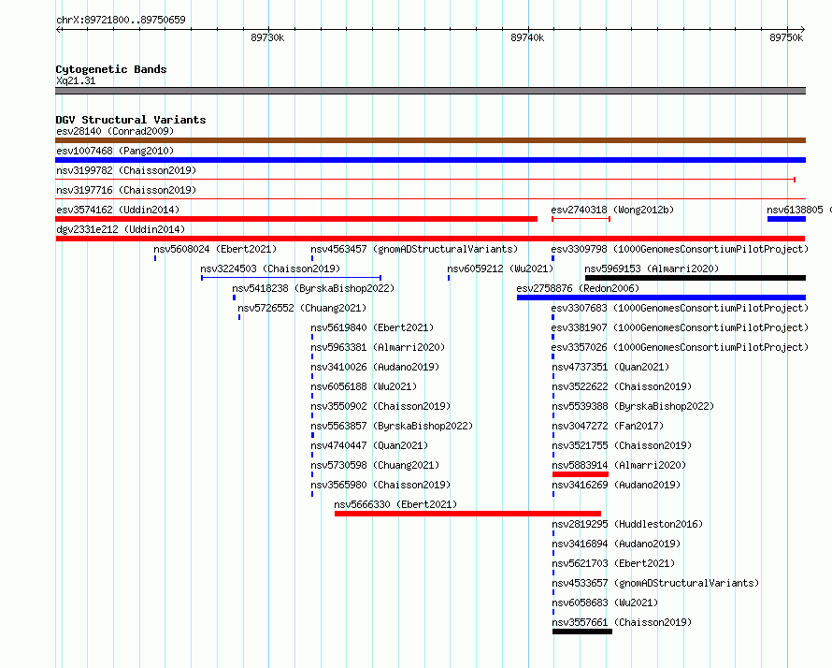Viewport: 832px width, 668px height.
Task: Open the nsv4740447 (Quan2021) label
Action: [369, 445]
